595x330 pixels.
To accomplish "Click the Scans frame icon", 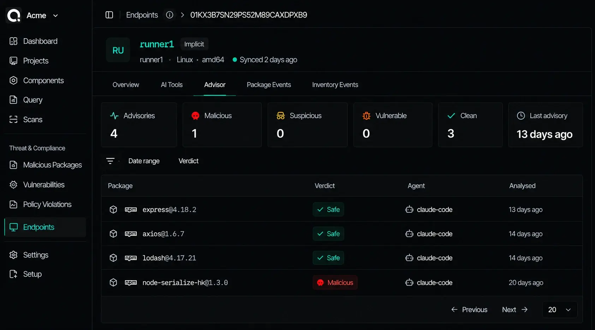I will click(x=13, y=119).
